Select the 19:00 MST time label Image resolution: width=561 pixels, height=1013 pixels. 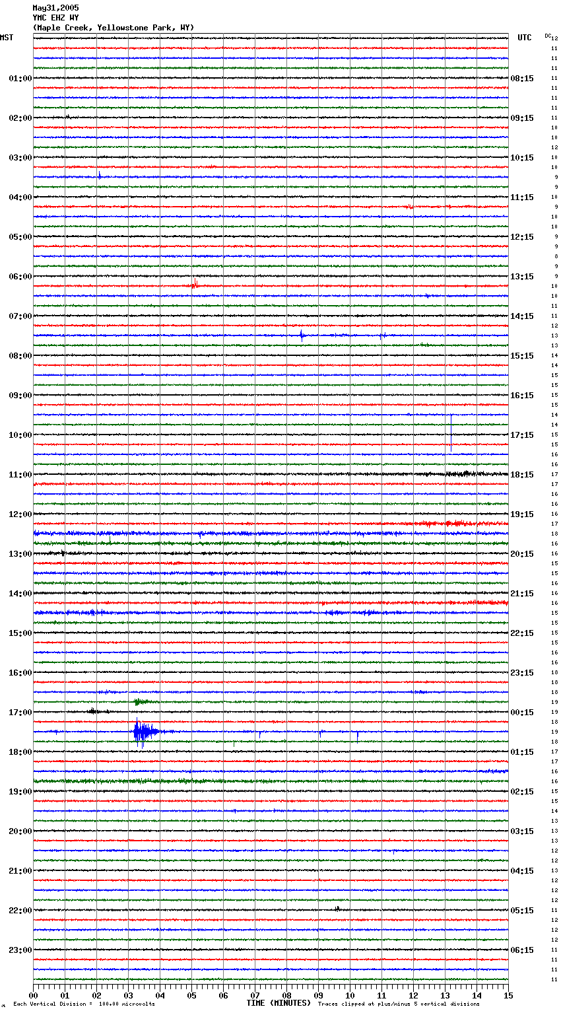20,792
